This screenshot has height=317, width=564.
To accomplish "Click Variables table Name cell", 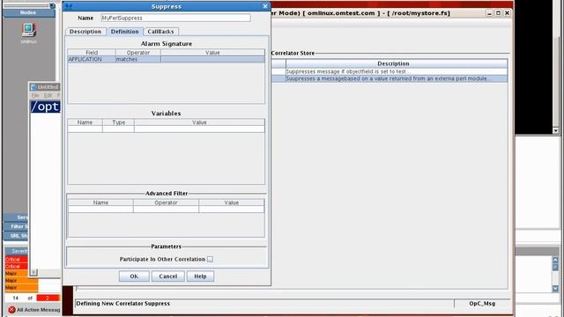I will click(85, 129).
